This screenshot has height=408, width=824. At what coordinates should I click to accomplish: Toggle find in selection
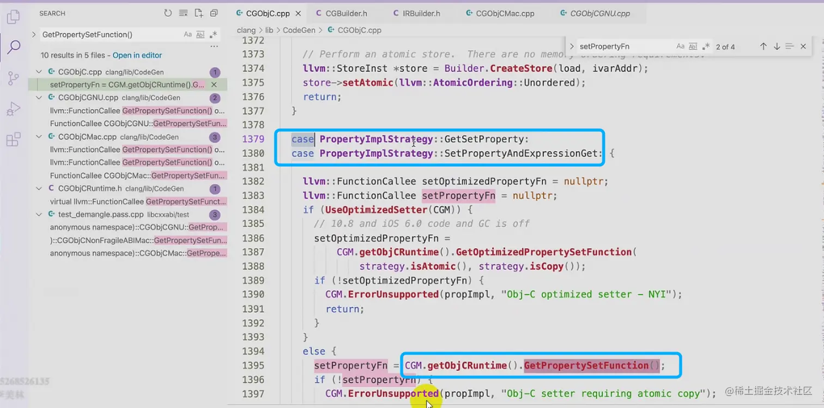790,47
